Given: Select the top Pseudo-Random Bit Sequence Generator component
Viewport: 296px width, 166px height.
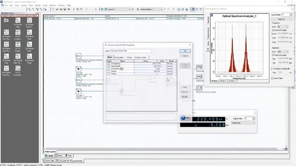Looking at the screenshot, I should [79, 56].
